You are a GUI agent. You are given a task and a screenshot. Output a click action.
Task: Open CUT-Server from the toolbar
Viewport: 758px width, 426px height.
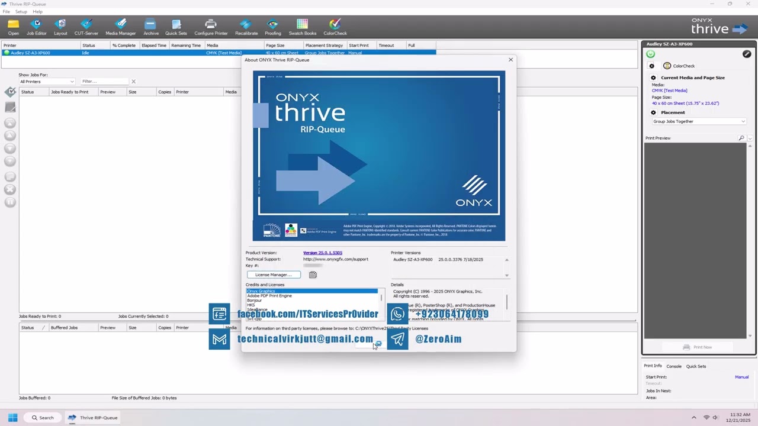tap(86, 27)
